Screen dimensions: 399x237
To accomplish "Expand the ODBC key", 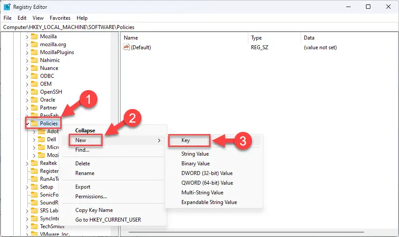I will (27, 77).
